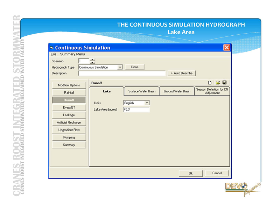Click the Auto Describe button
This screenshot has width=280, height=210.
(182, 73)
